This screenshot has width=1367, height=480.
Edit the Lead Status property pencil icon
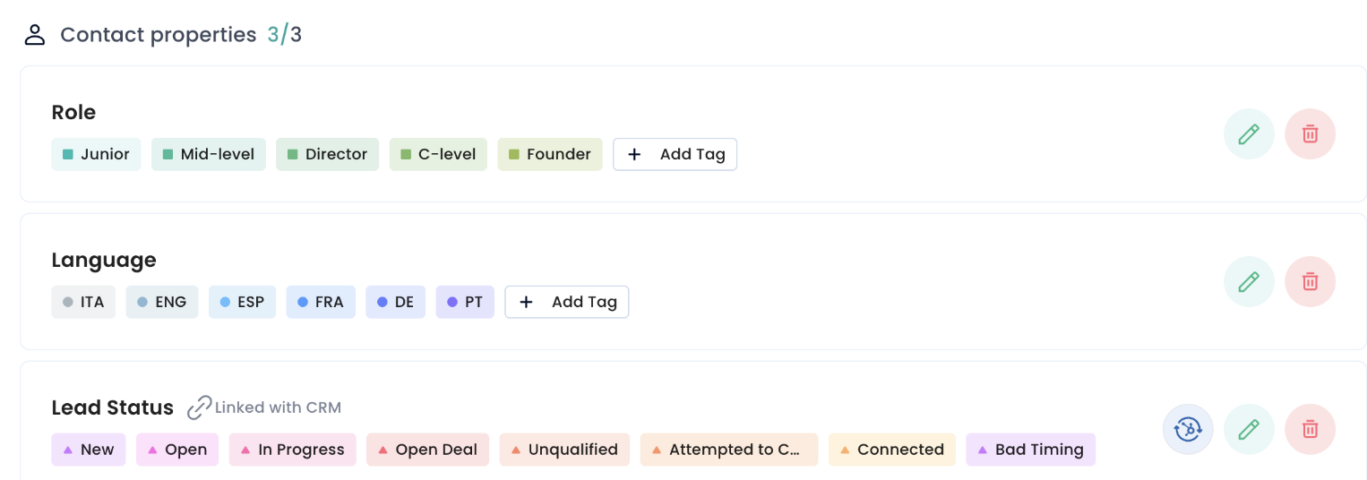[x=1249, y=429]
